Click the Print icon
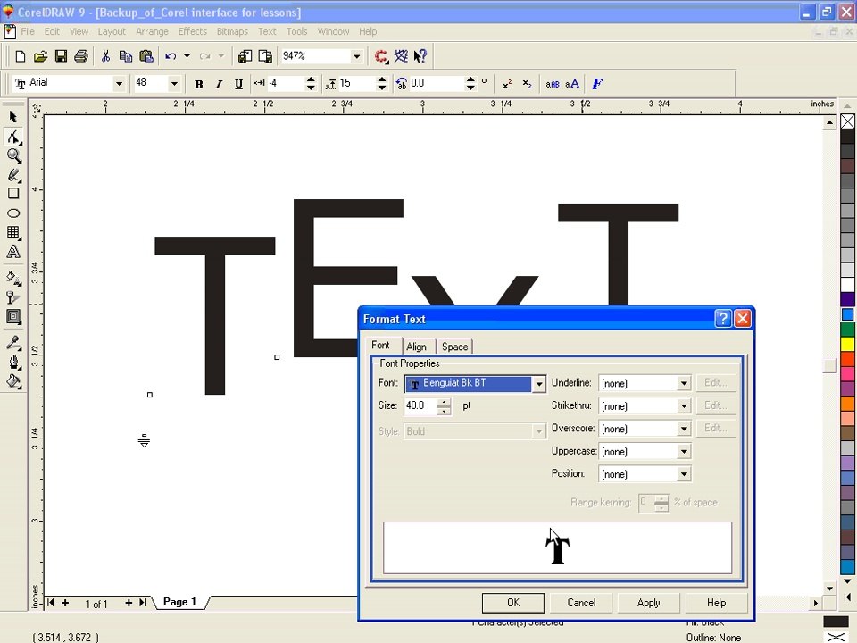This screenshot has width=857, height=643. 81,55
